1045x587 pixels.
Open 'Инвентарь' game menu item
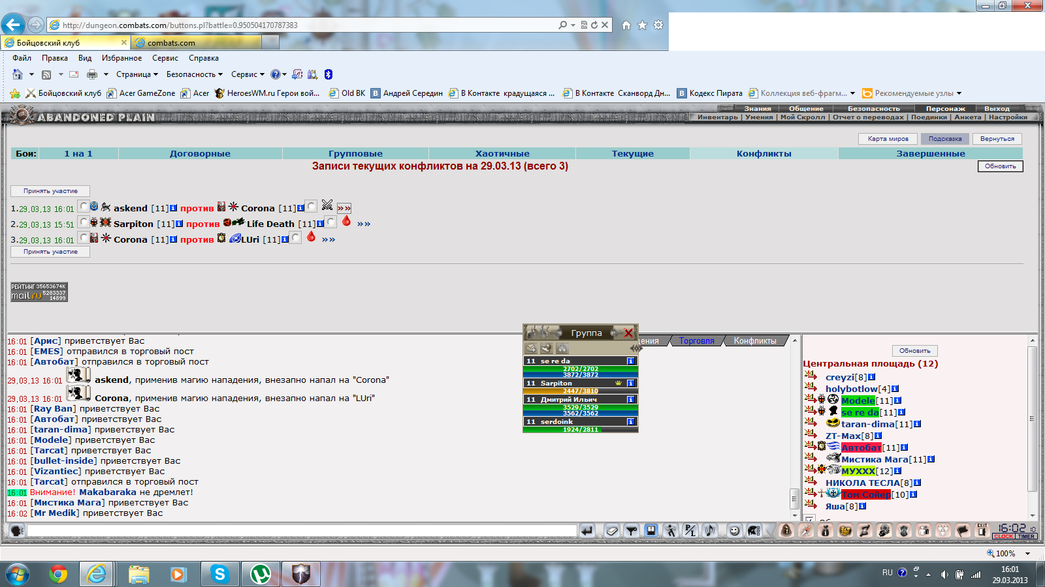tap(717, 117)
